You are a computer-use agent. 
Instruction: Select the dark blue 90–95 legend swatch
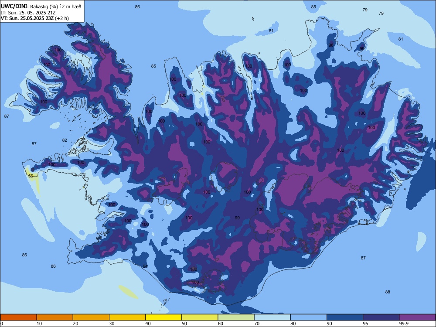345,317
